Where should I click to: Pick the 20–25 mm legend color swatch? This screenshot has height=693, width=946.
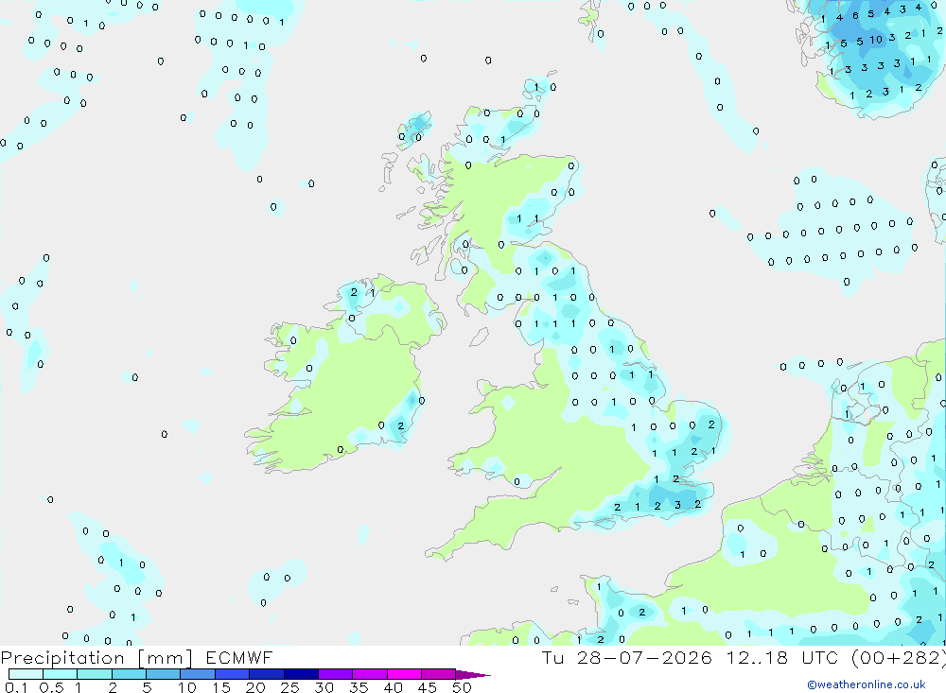click(x=267, y=674)
